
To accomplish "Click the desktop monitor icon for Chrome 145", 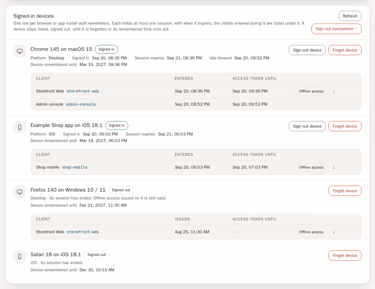I will pos(20,51).
